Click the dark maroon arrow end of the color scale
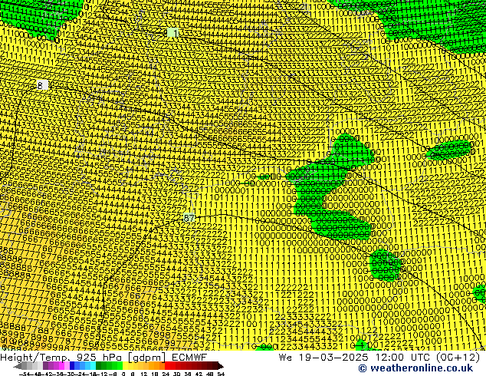This screenshot has height=376, width=486. pos(221,366)
